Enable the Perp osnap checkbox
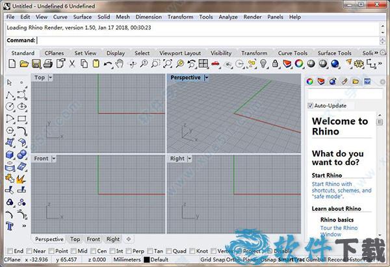The height and width of the screenshot is (267, 390). 129,251
